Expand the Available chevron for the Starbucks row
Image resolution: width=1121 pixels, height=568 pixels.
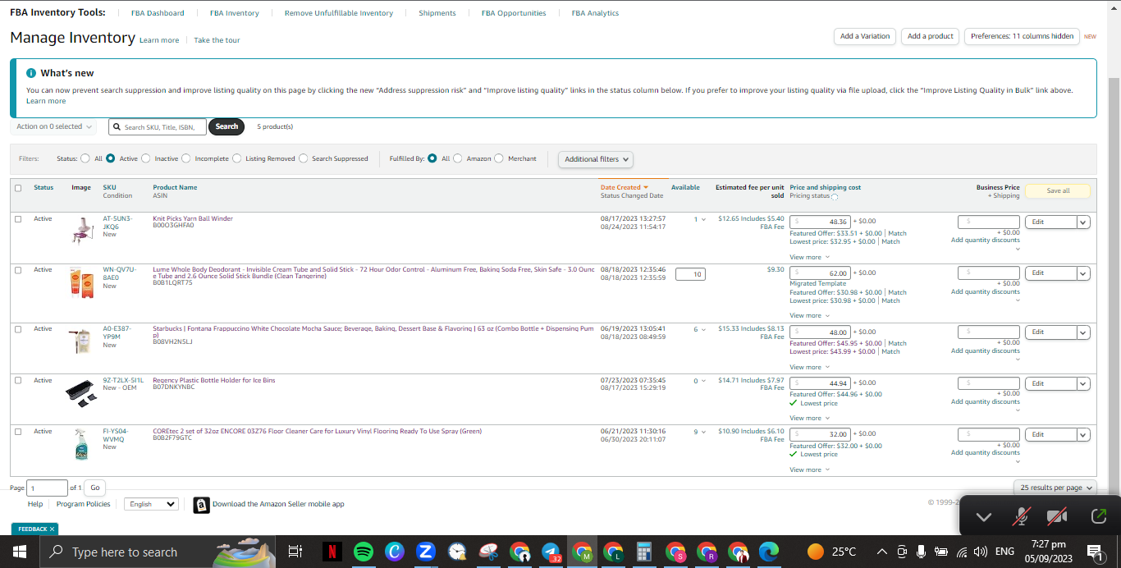(x=704, y=330)
